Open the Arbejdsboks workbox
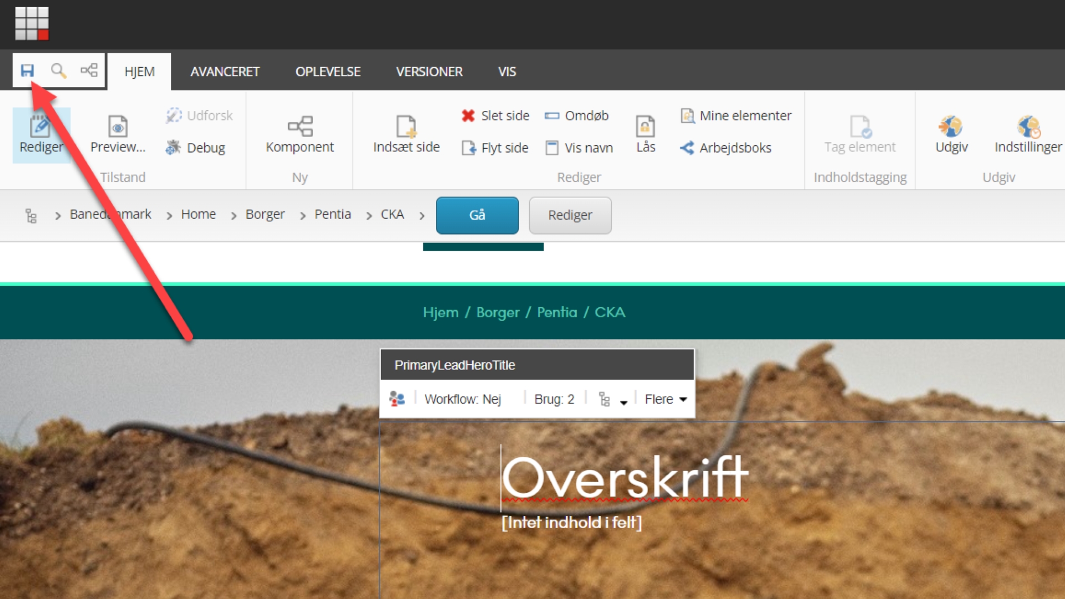1065x599 pixels. [x=726, y=148]
